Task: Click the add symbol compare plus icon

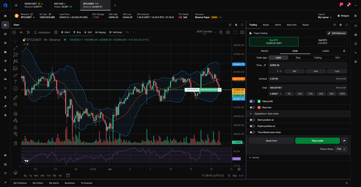Action: click(14, 32)
